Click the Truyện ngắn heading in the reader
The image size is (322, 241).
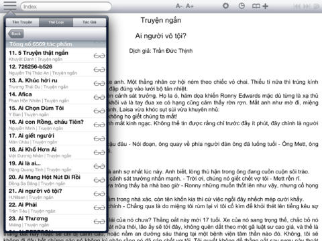[161, 20]
